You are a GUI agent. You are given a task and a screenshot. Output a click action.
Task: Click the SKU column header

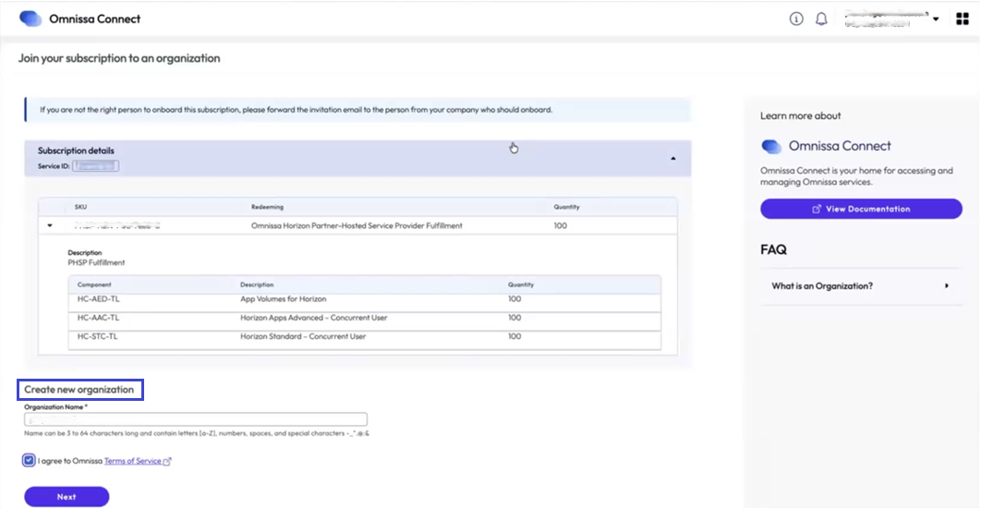(80, 207)
